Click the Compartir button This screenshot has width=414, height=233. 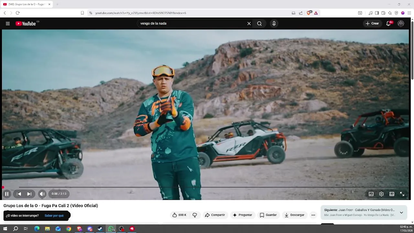tap(215, 215)
